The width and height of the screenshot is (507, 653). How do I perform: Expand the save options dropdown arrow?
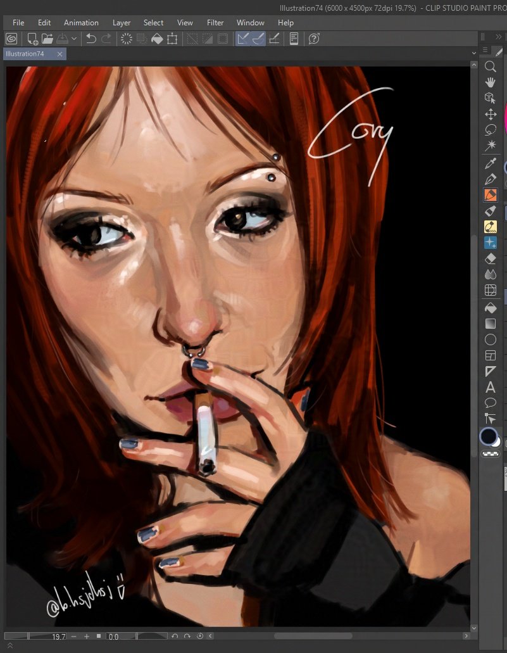click(74, 39)
